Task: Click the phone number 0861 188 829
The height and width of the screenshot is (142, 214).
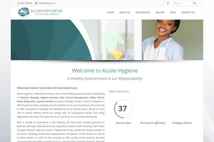Action: 26,3
